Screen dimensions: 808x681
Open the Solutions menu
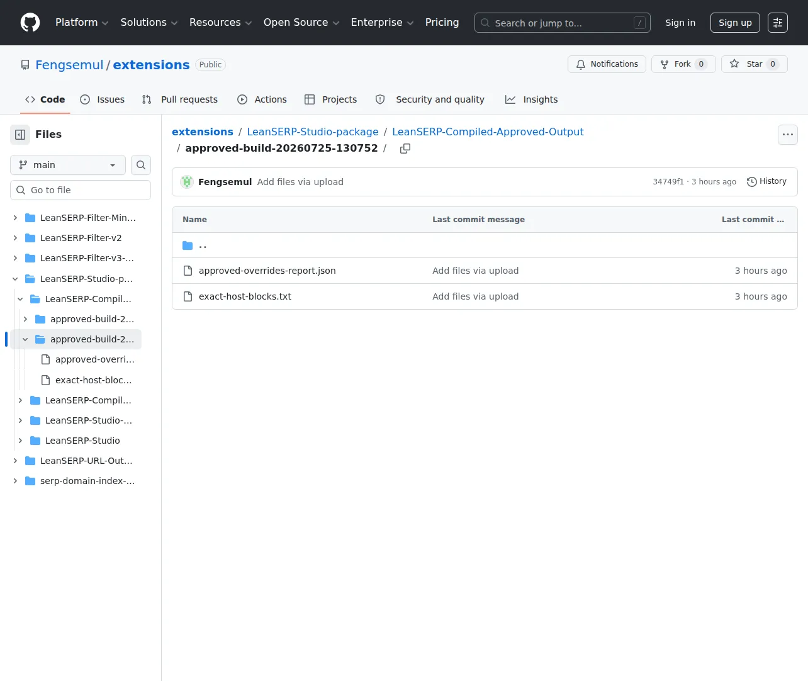point(149,23)
